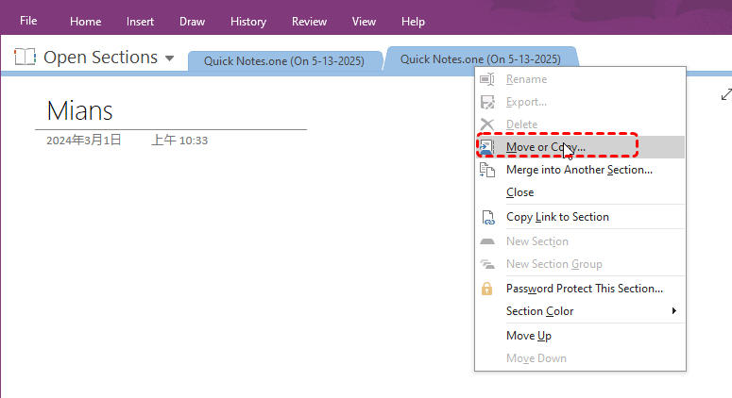Click the padlock Password Protect icon
Image resolution: width=732 pixels, height=398 pixels.
point(487,289)
